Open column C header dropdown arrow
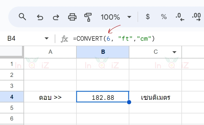 click(174, 52)
